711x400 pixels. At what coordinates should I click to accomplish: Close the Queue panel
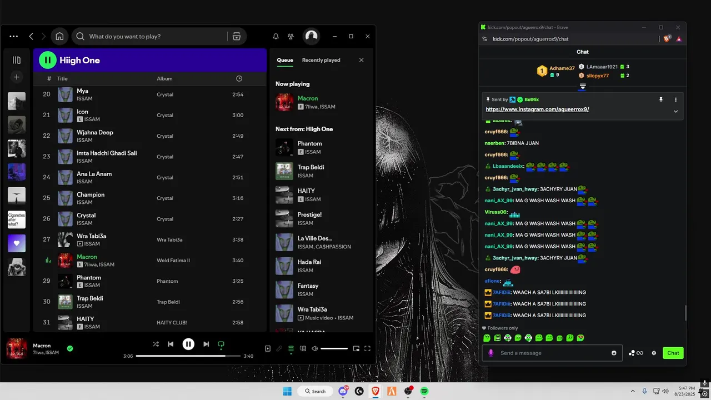pyautogui.click(x=361, y=60)
